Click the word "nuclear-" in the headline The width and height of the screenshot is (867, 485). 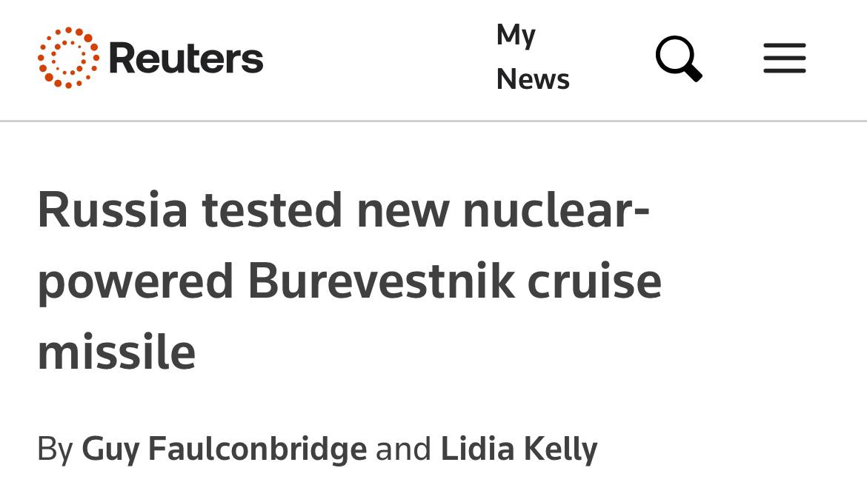(556, 210)
